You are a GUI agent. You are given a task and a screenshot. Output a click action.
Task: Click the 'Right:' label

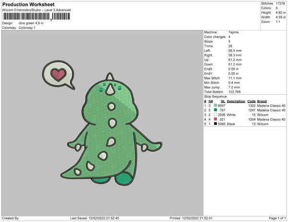208,55
